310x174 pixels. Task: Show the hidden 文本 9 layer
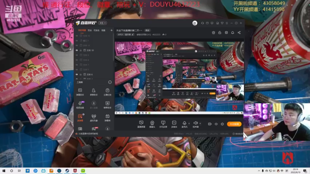[x=77, y=55]
